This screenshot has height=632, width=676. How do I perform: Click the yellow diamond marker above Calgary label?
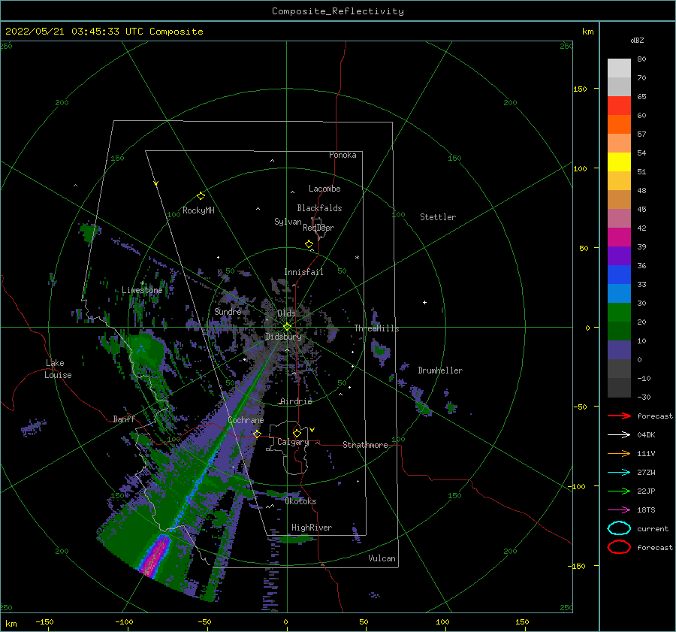pyautogui.click(x=297, y=433)
